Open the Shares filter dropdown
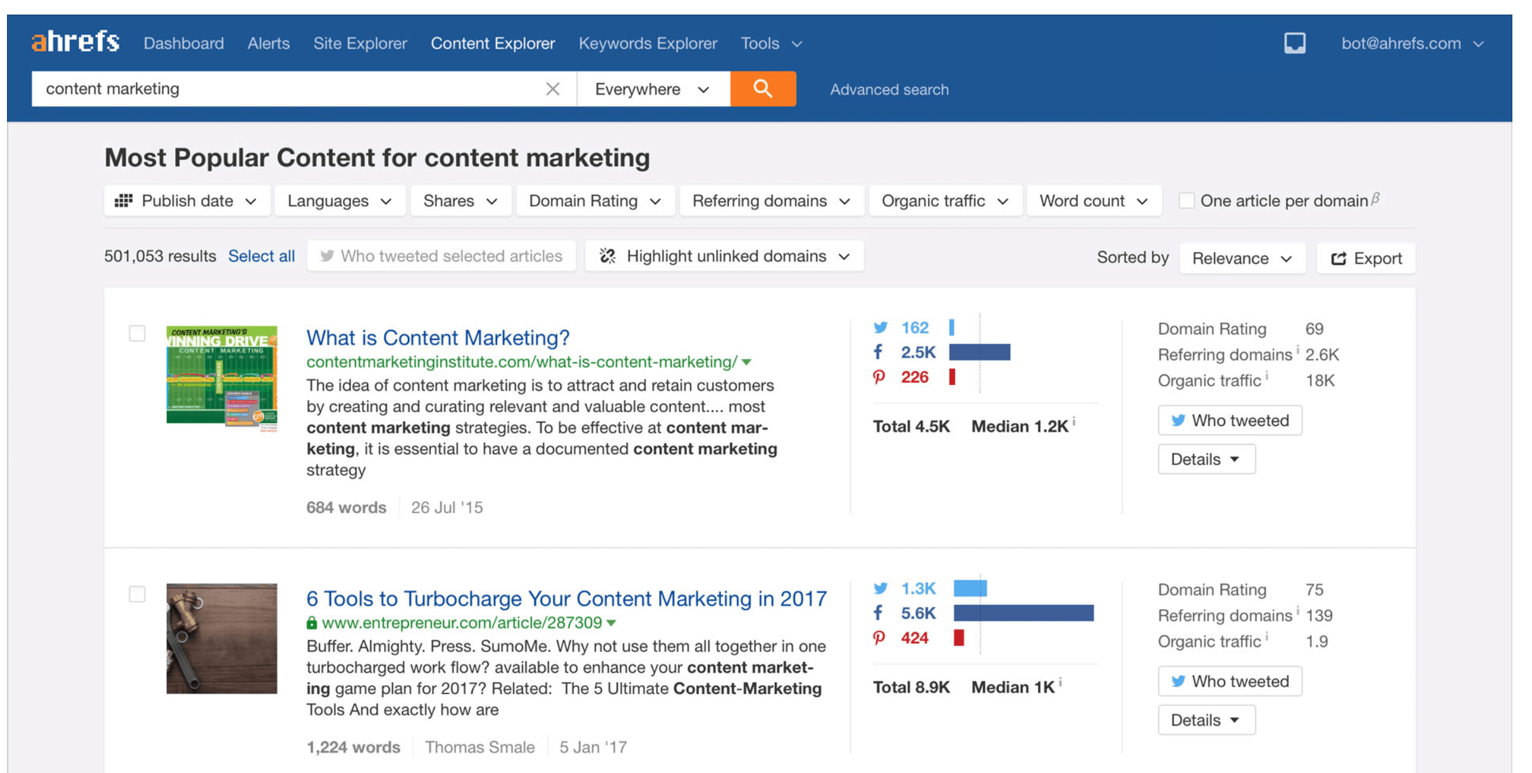 pos(460,201)
